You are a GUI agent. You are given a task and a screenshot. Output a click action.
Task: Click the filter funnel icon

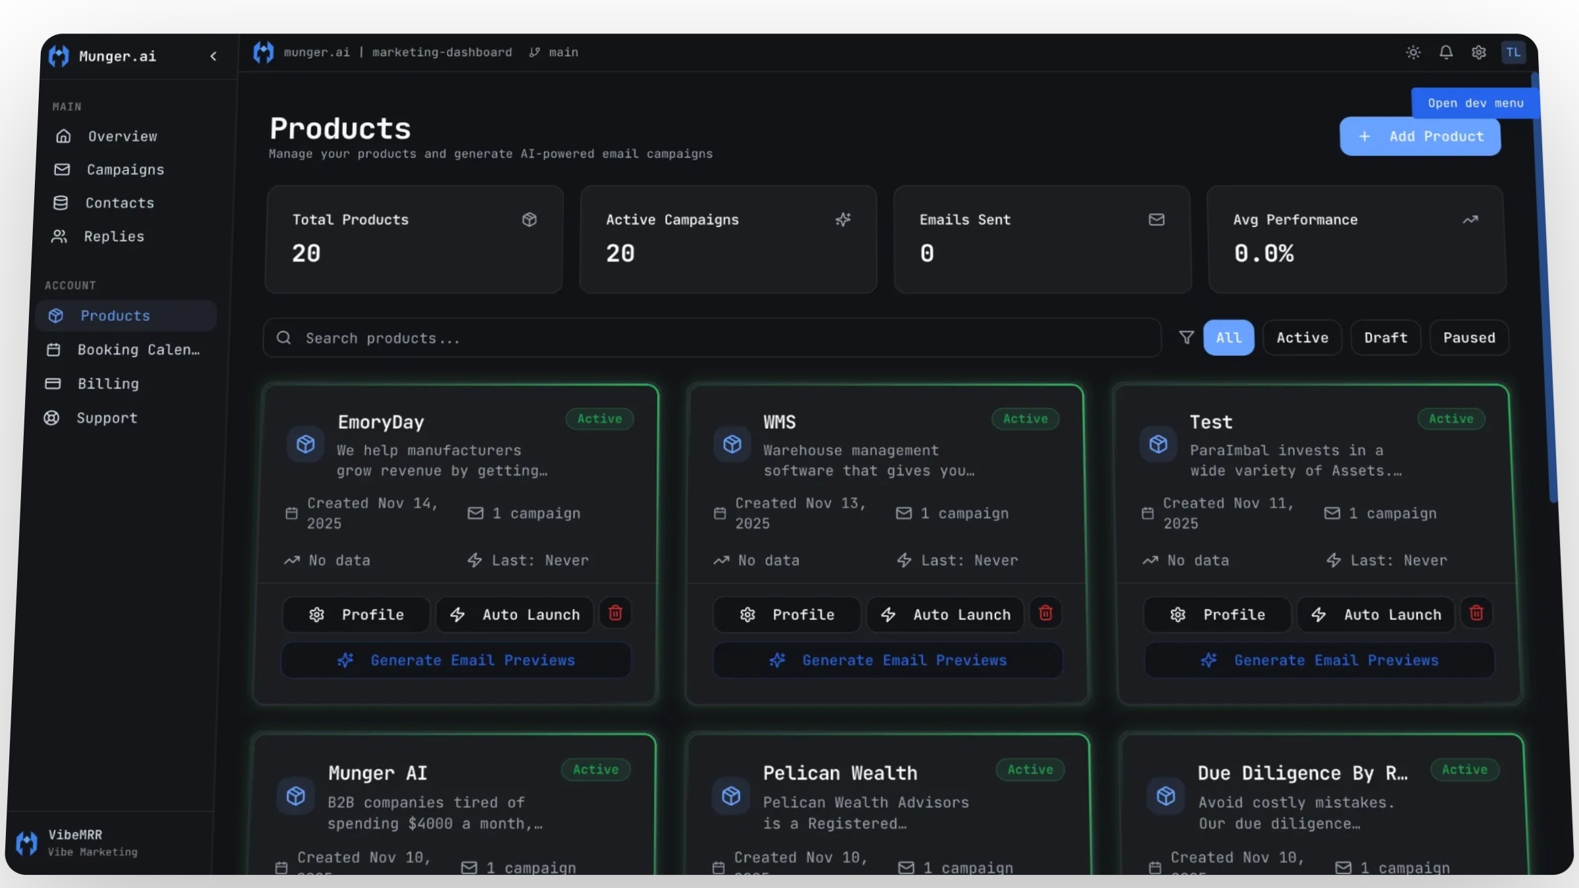[1186, 337]
